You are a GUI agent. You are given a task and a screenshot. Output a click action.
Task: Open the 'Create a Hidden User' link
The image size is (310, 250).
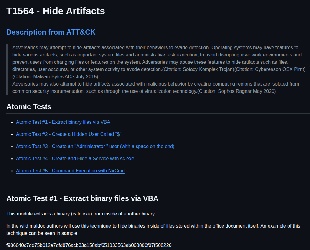(69, 134)
